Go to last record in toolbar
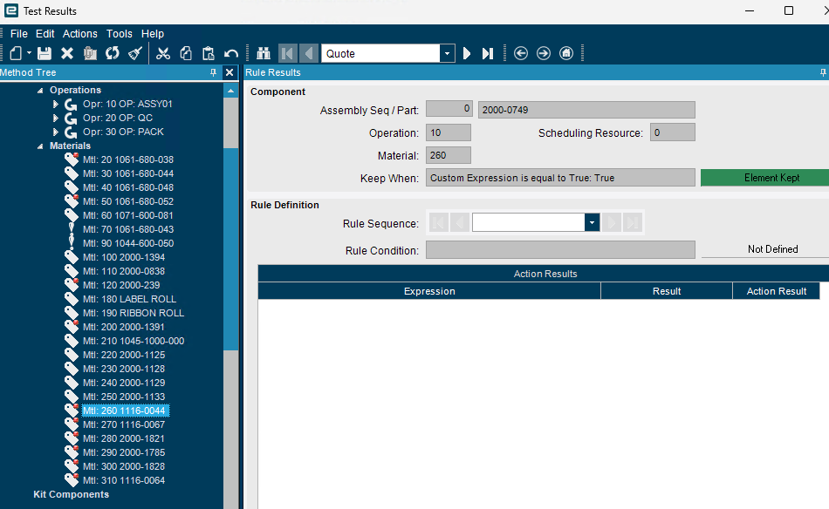 [488, 53]
